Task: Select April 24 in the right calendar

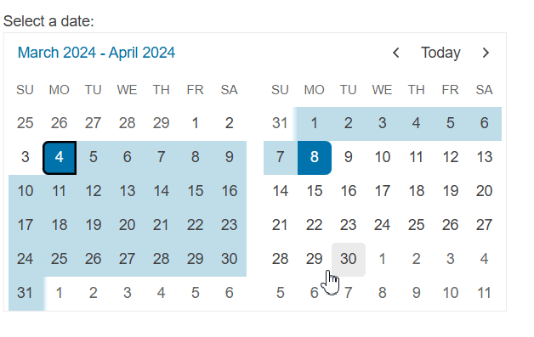Action: tap(382, 226)
